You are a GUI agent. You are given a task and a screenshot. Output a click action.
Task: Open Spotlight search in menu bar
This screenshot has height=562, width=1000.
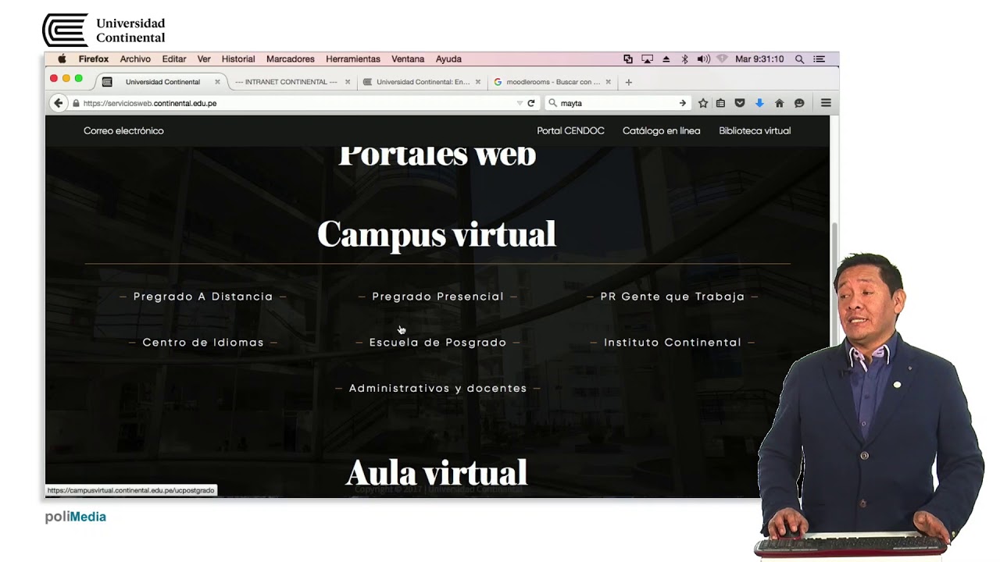point(799,59)
